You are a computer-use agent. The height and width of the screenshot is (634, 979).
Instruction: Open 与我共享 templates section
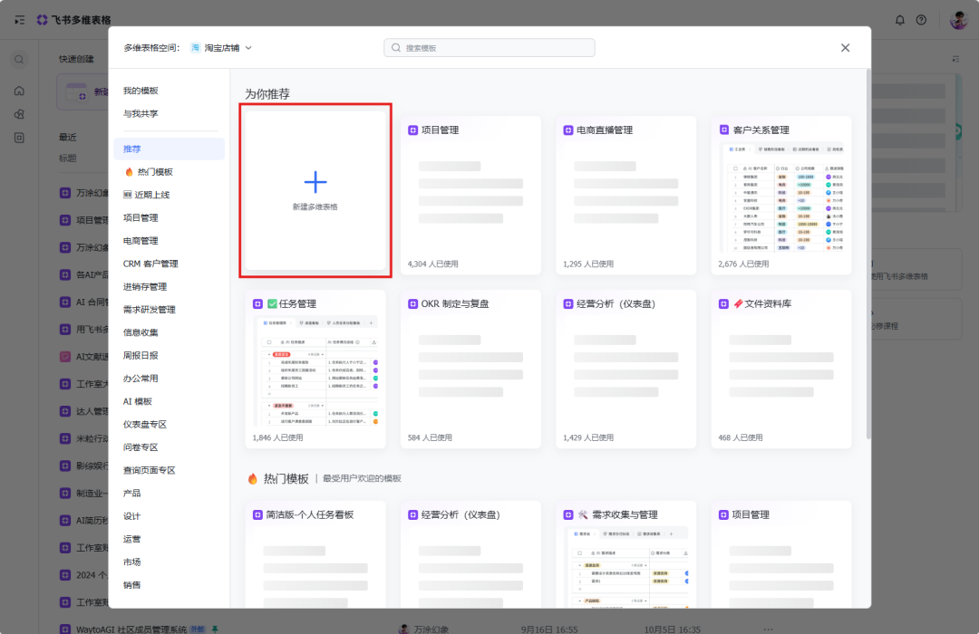(x=141, y=113)
